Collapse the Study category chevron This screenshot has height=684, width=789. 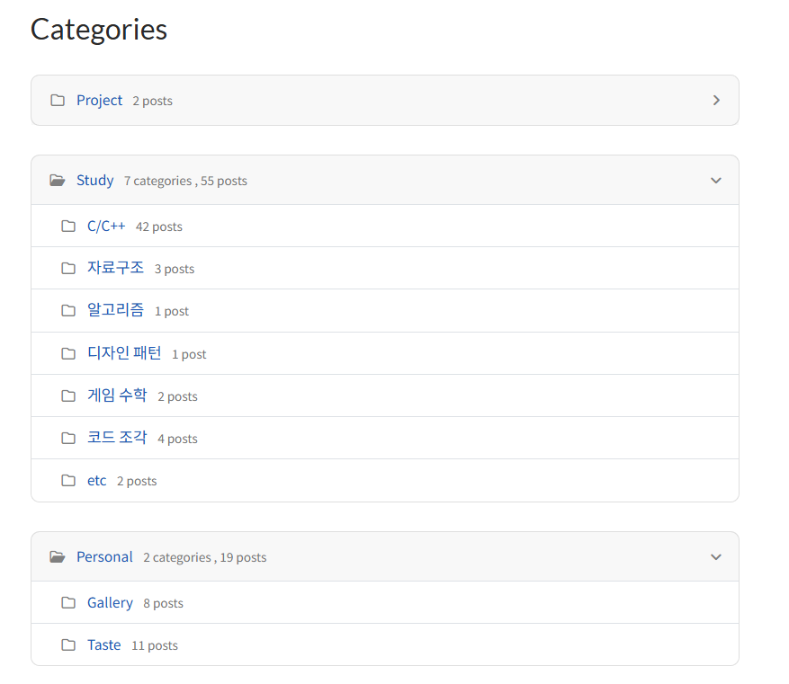pyautogui.click(x=716, y=180)
